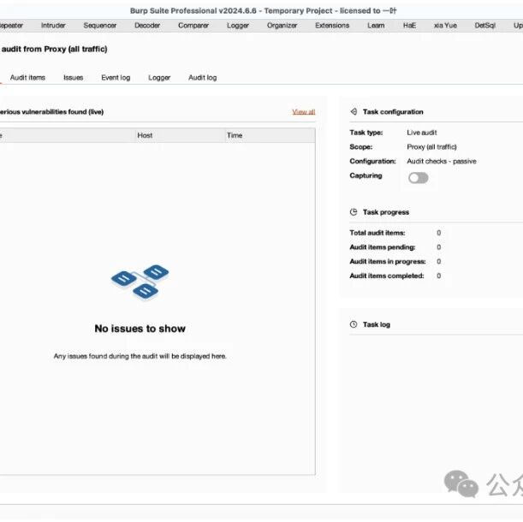Select the 'Live audit' task type value
The height and width of the screenshot is (522, 523).
tap(422, 133)
